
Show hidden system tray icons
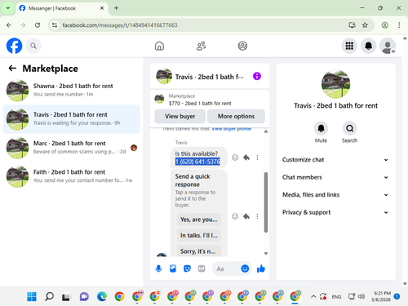(313, 296)
